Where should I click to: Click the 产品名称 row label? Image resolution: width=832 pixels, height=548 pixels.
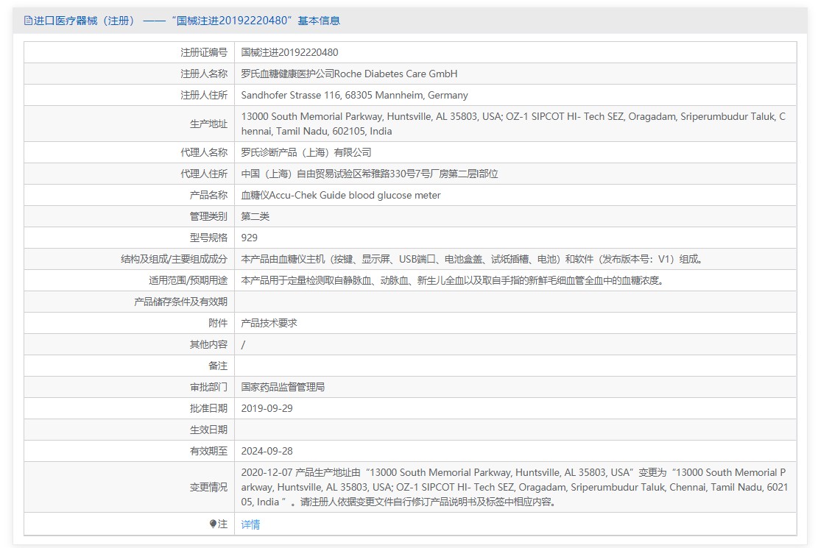pos(208,195)
